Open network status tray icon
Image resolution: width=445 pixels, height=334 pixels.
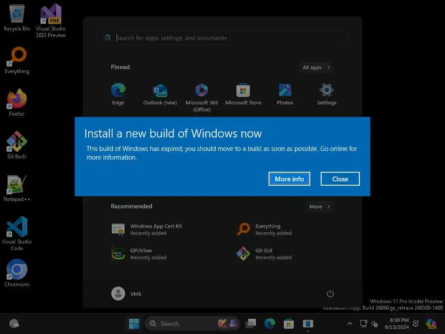tap(364, 324)
